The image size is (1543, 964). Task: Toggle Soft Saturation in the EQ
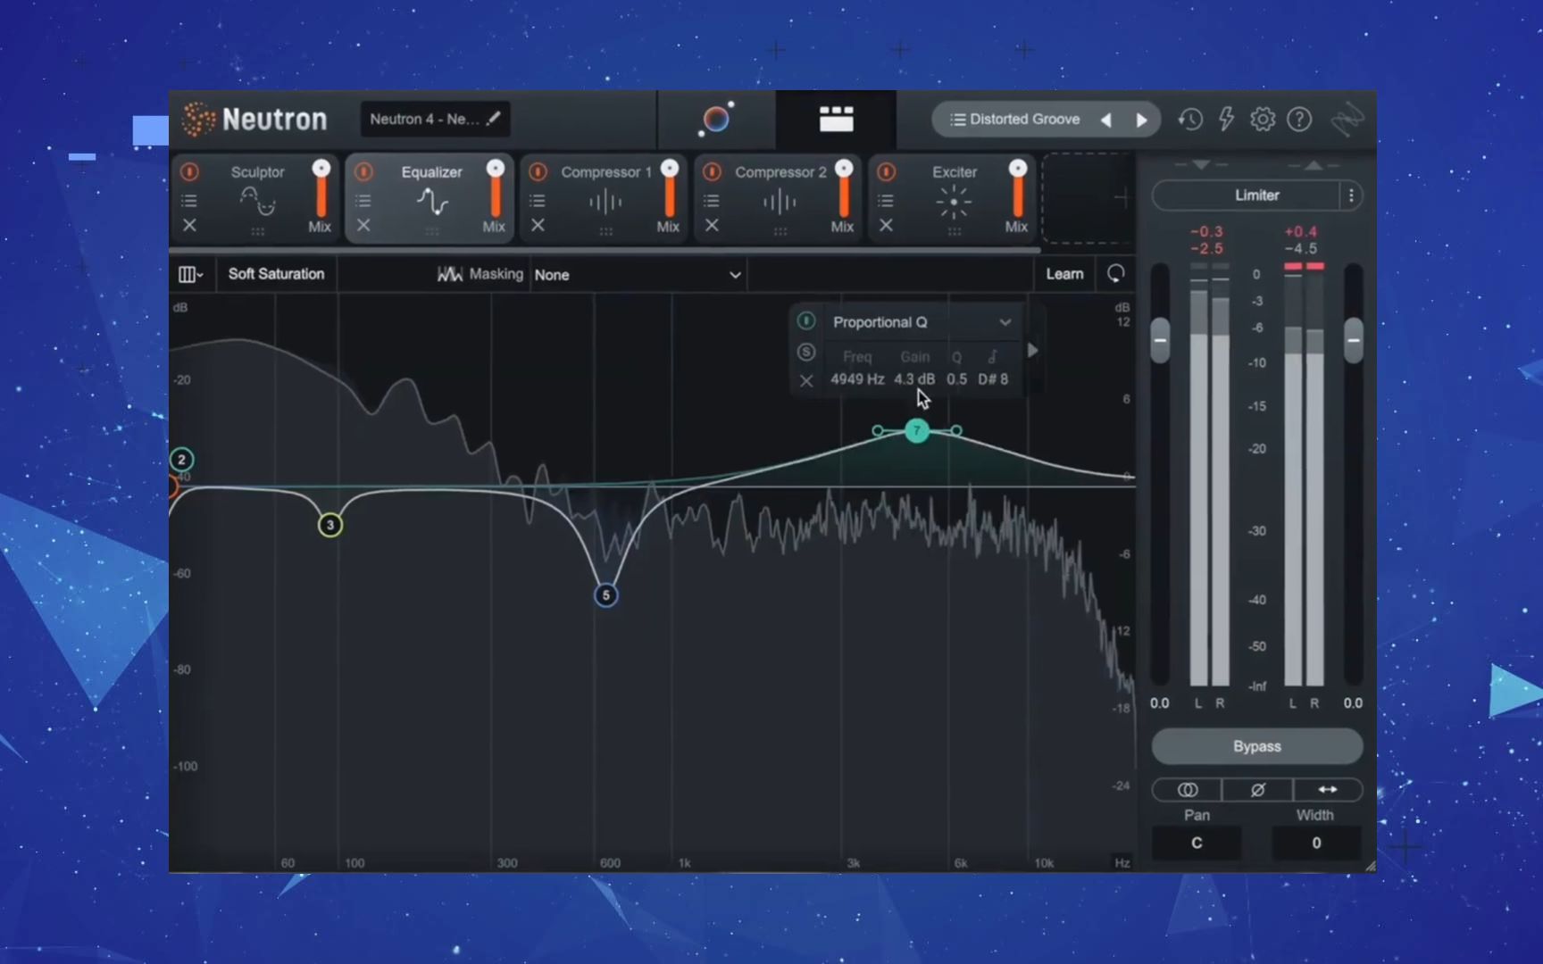click(x=276, y=274)
